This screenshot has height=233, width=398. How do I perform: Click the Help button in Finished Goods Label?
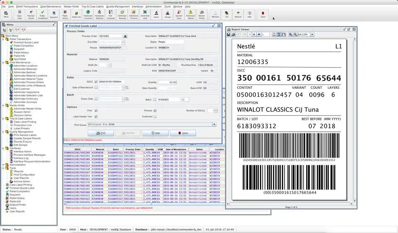click(155, 133)
